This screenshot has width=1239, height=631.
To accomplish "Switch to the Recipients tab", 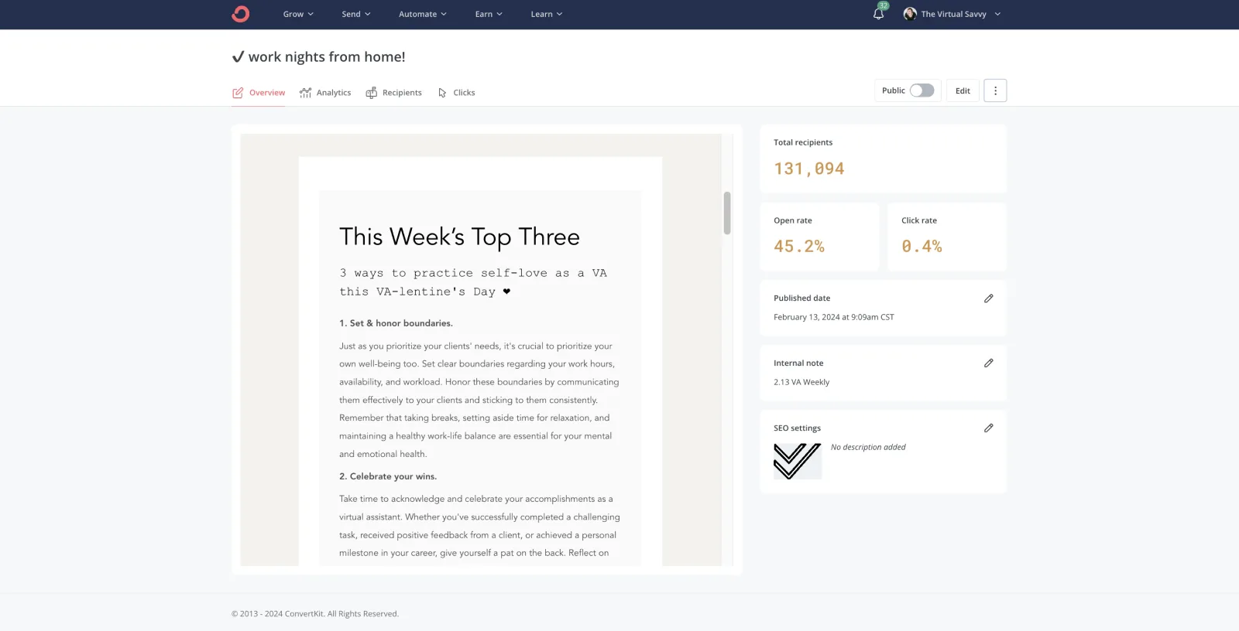I will pyautogui.click(x=394, y=93).
